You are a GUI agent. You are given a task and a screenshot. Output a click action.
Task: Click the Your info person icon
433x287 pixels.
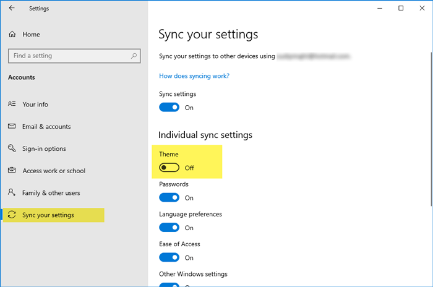point(12,105)
